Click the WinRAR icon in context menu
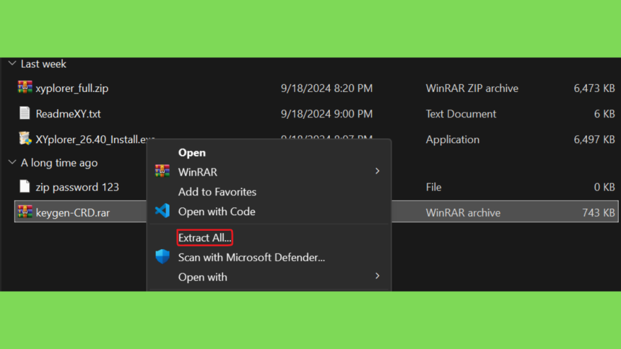The image size is (621, 349). click(x=163, y=171)
